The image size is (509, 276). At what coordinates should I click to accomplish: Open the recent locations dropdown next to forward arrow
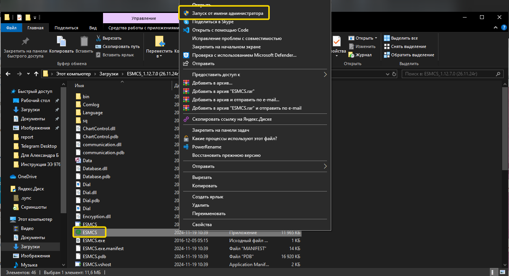point(29,74)
